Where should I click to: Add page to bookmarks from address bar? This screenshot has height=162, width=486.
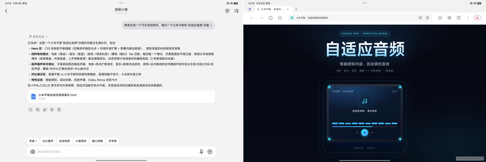pyautogui.click(x=428, y=18)
